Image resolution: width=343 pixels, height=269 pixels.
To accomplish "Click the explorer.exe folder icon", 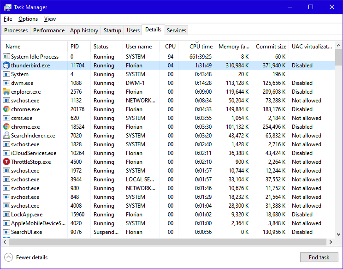I will [x=6, y=92].
